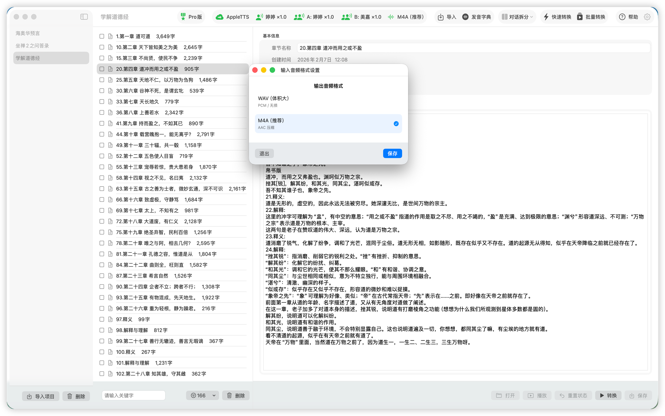Click the 导入 import icon
This screenshot has height=416, width=665.
coord(441,17)
